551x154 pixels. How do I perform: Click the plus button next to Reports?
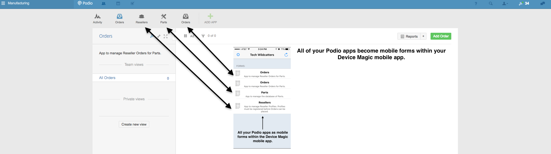point(423,36)
